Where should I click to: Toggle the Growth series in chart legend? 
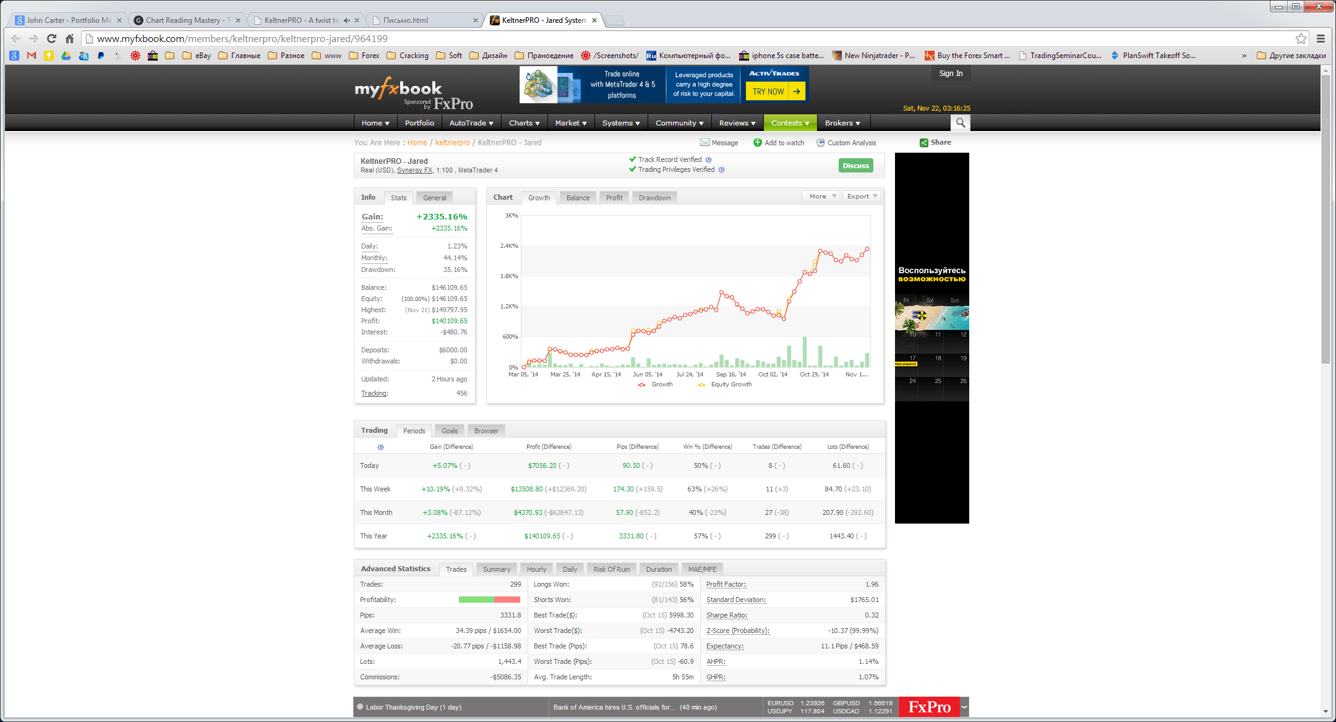pos(656,384)
